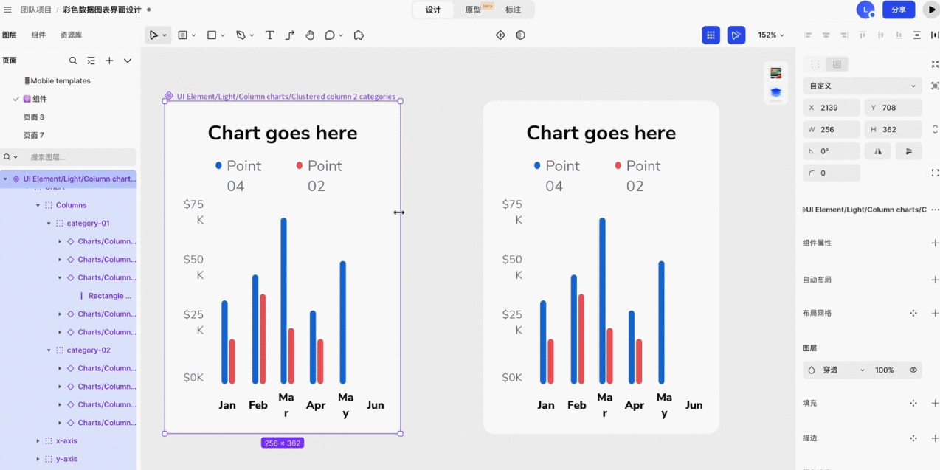Click the create component diamond icon
Viewport: 940px width, 470px height.
click(x=500, y=35)
